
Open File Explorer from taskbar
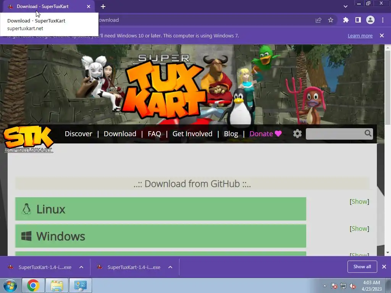[57, 285]
